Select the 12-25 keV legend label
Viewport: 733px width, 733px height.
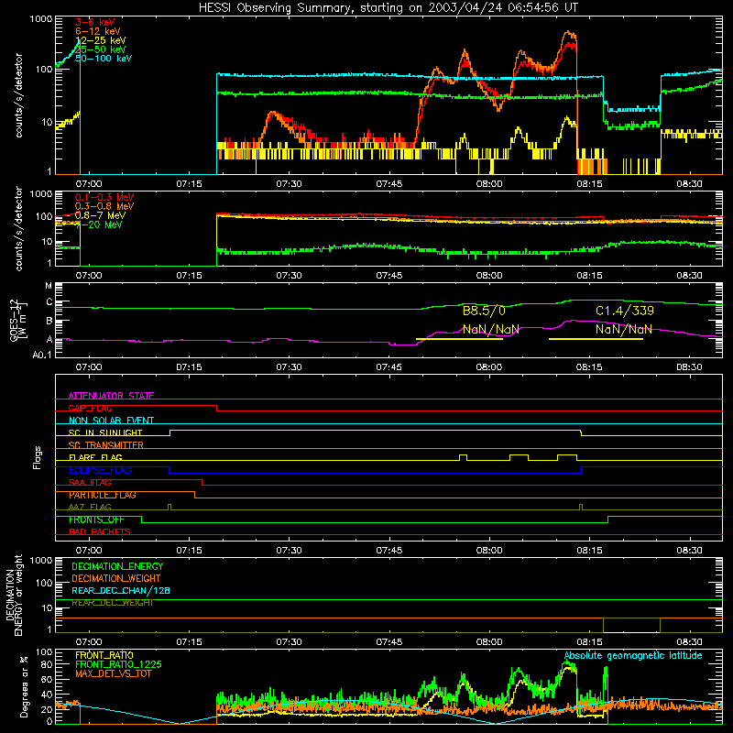101,40
